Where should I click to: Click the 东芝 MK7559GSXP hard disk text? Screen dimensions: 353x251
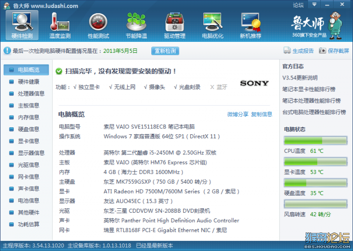[157, 182]
